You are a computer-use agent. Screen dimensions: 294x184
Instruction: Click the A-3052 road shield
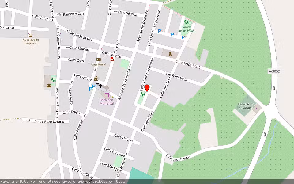click(274, 71)
